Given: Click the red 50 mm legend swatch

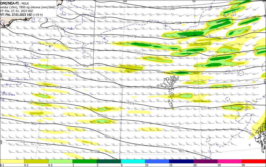Looking at the screenshot, I should pos(254,161).
